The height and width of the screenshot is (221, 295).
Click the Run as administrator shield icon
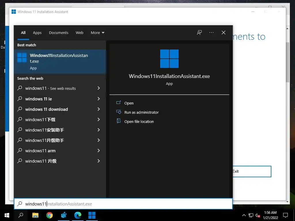tap(118, 112)
